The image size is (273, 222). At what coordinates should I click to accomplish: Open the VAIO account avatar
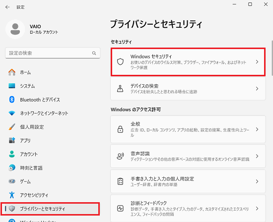15,29
